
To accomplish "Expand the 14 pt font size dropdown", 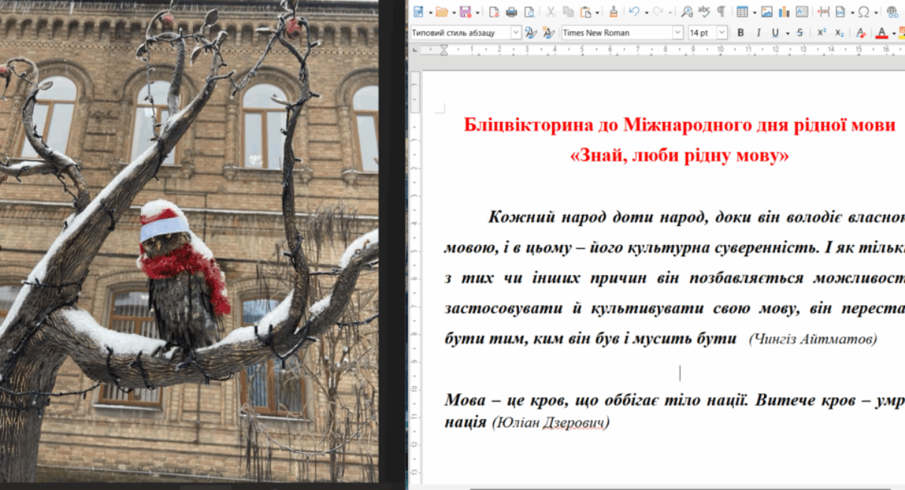I will pyautogui.click(x=722, y=33).
